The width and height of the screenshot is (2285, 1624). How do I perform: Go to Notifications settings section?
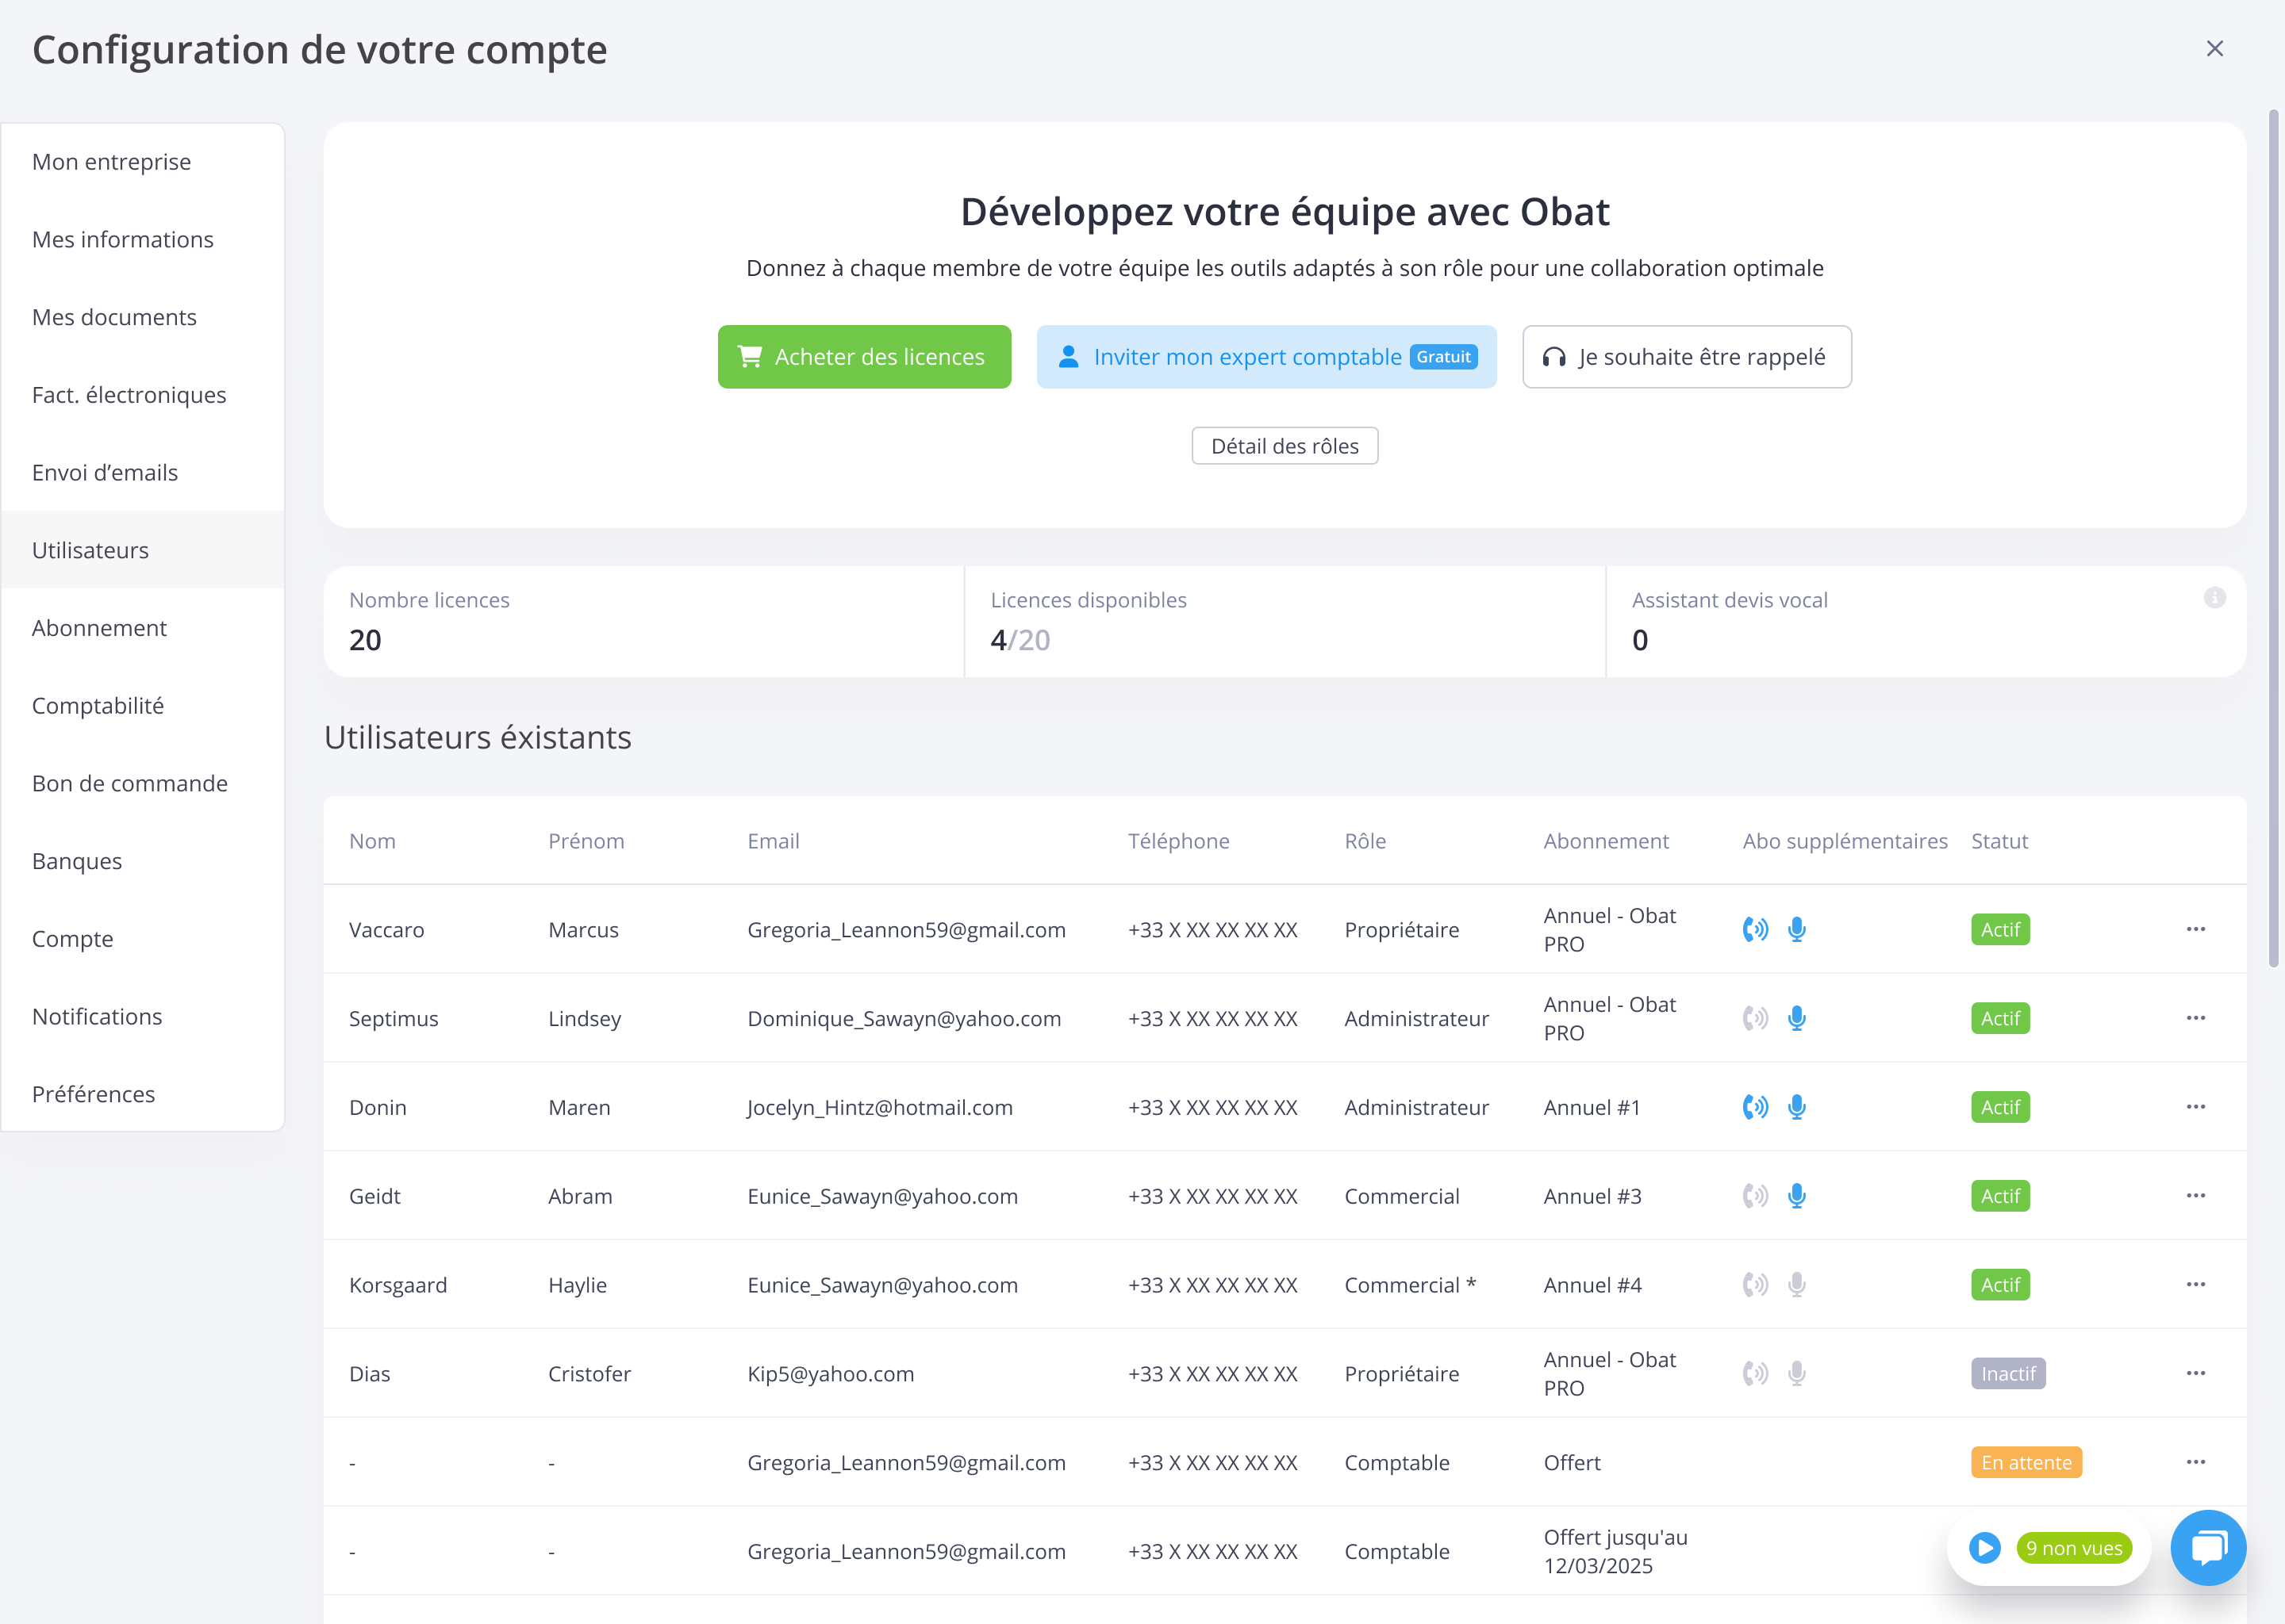tap(97, 1016)
